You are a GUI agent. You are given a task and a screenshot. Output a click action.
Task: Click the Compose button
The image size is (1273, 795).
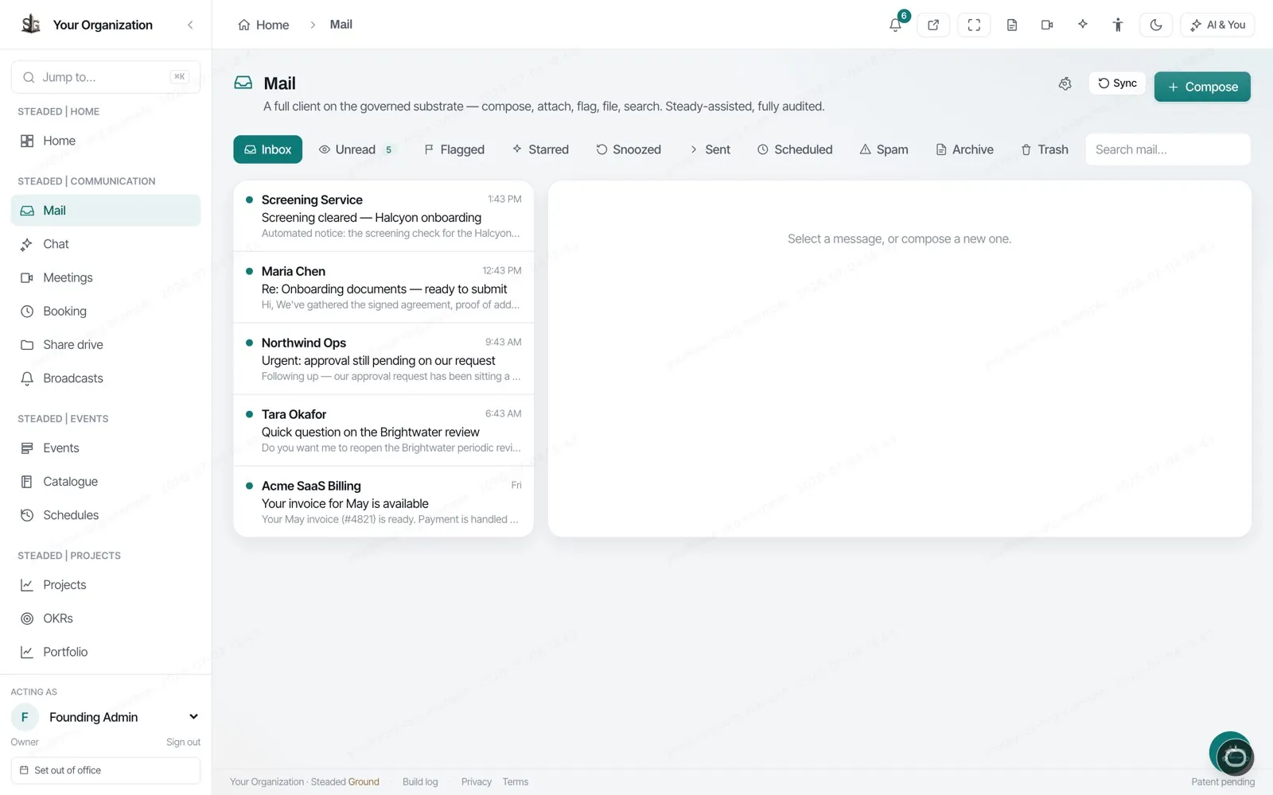(1202, 87)
